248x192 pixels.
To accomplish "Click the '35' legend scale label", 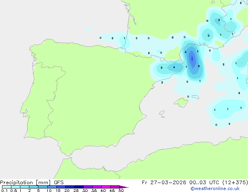I will [94, 190].
